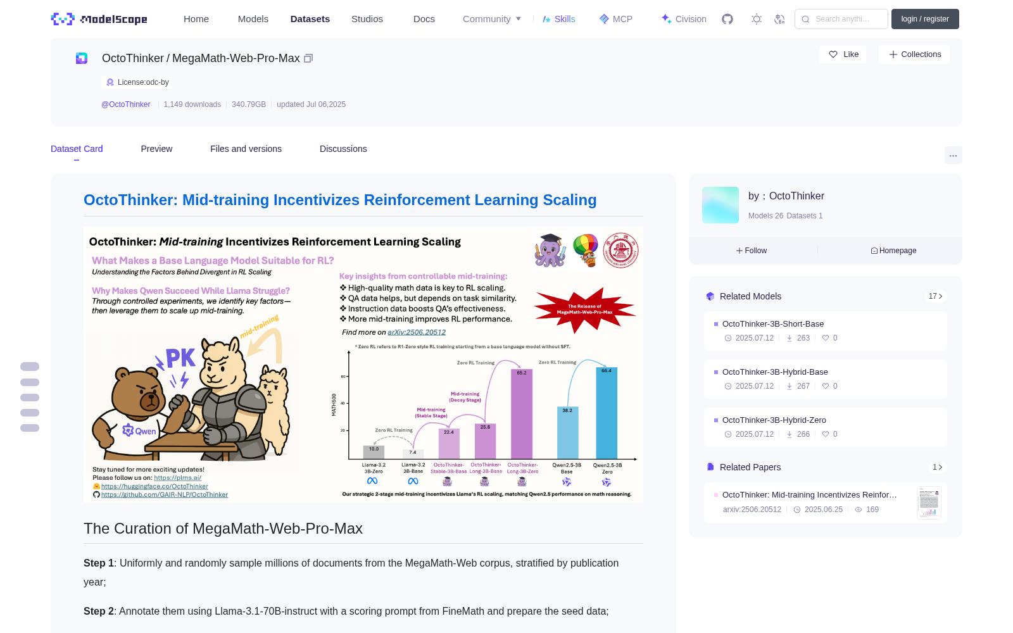The height and width of the screenshot is (633, 1013).
Task: Click download icon on OctoThinker-3B-Hybrid-Base row
Action: tap(790, 386)
